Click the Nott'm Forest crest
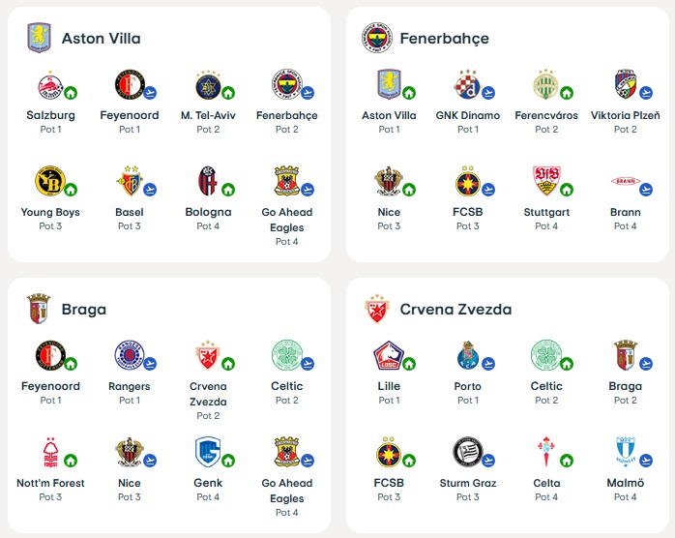 tap(49, 453)
